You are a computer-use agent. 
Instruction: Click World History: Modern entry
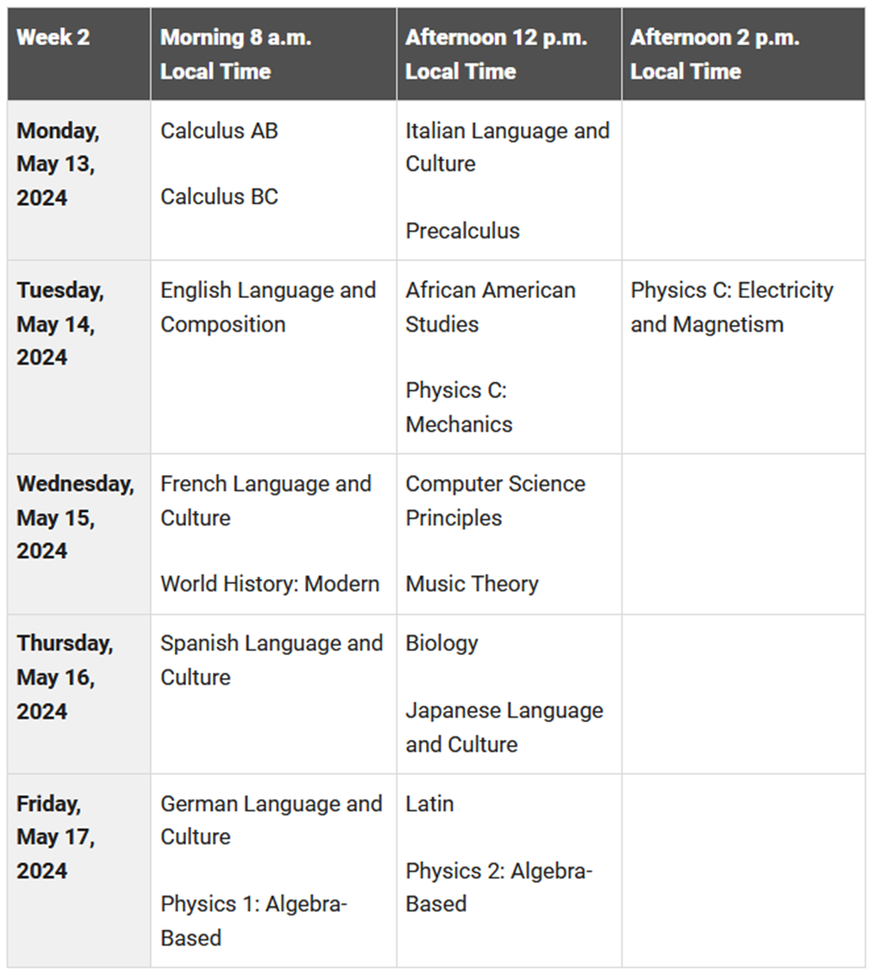(x=270, y=584)
